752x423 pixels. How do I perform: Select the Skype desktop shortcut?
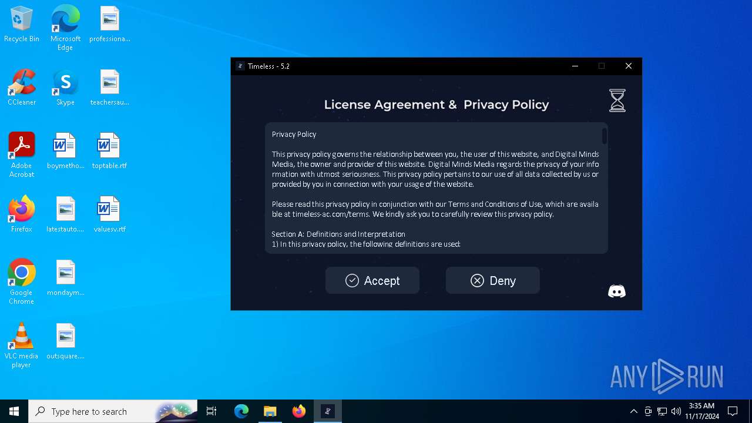pyautogui.click(x=65, y=88)
